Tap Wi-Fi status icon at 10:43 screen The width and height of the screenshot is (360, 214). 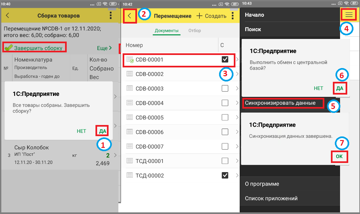(x=346, y=3)
